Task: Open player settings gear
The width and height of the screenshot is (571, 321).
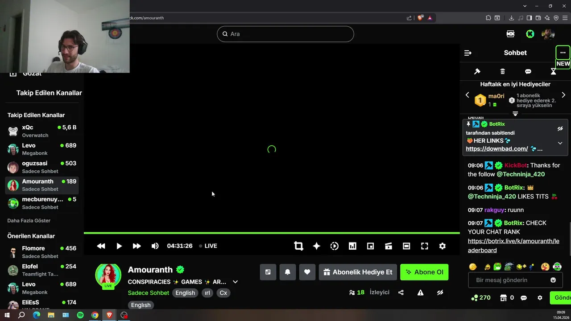Action: 443,246
